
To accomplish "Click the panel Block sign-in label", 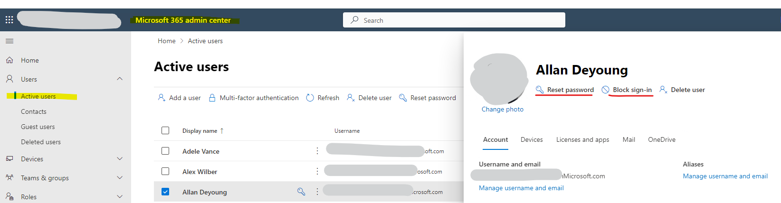I will click(x=632, y=90).
